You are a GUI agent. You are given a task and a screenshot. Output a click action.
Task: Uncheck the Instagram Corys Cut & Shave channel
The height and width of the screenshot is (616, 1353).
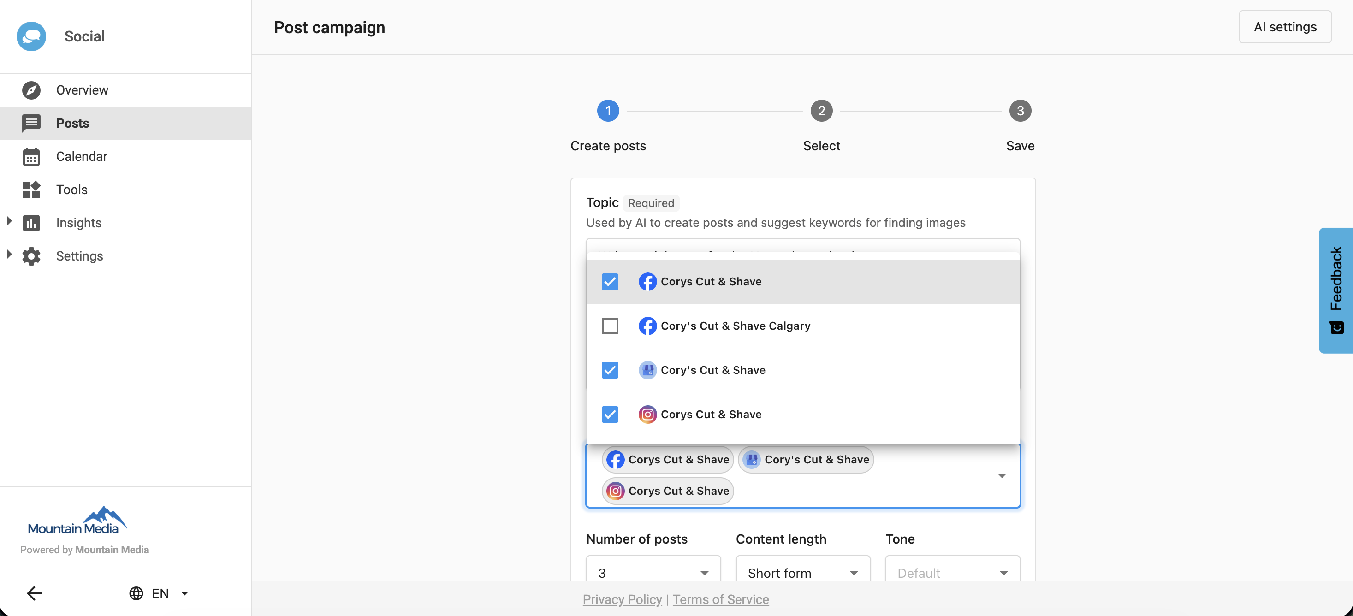pos(609,415)
